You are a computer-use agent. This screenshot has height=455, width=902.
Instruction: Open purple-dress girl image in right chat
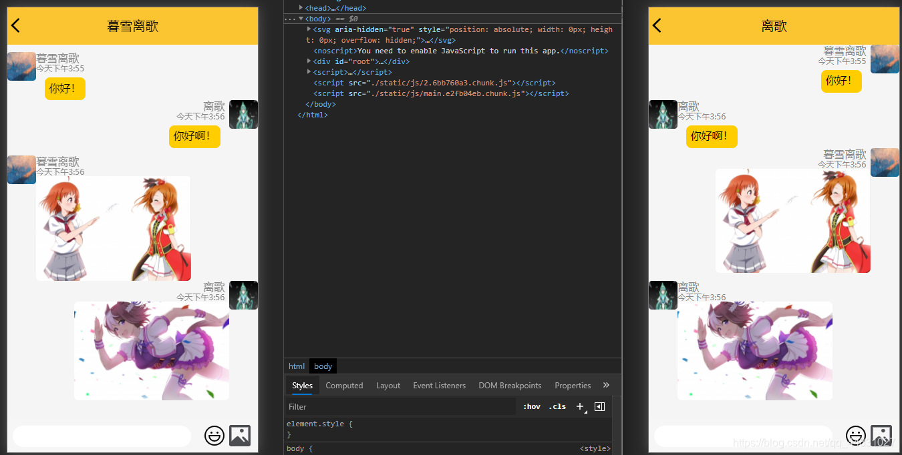pos(755,351)
